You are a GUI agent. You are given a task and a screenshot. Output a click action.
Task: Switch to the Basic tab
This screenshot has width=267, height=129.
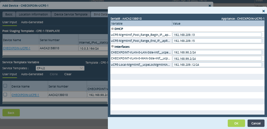click(x=9, y=14)
